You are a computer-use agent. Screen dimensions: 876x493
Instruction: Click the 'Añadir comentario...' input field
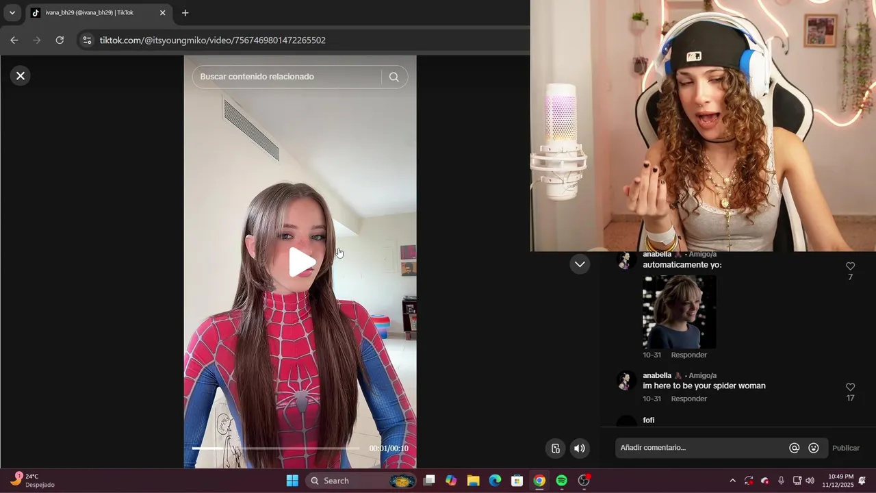coord(700,448)
